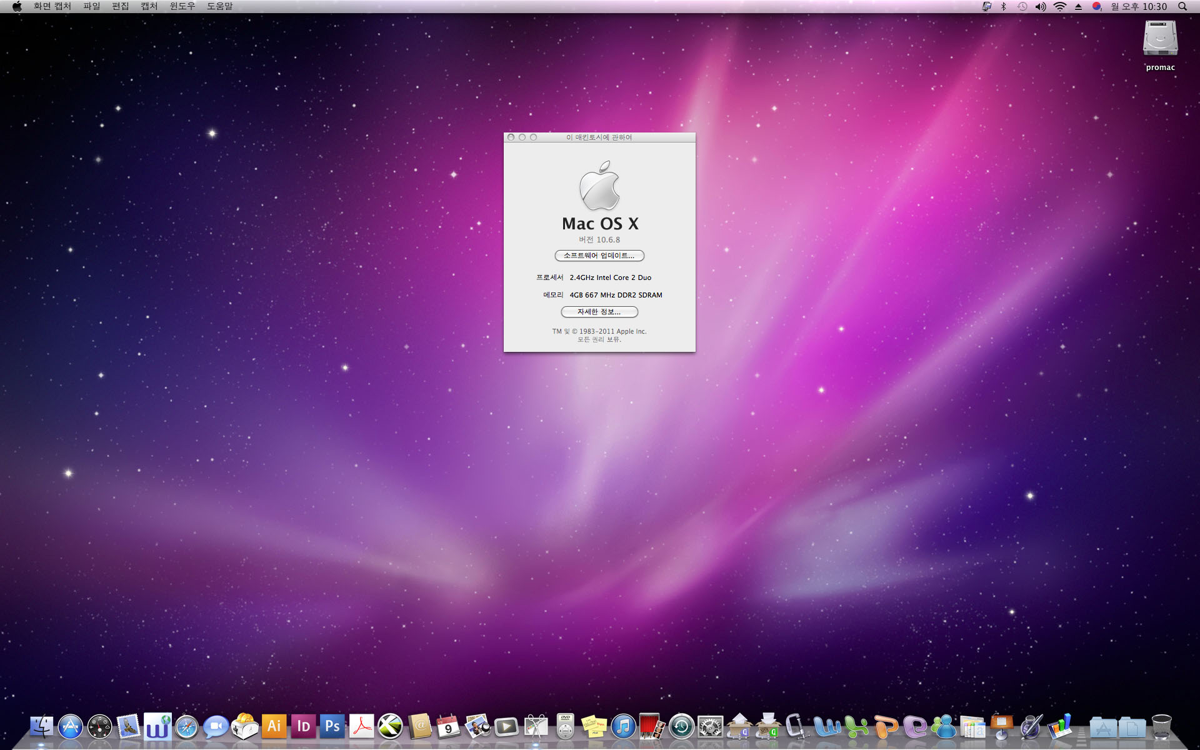This screenshot has width=1200, height=750.
Task: Open Safari browser from the dock
Action: (x=186, y=727)
